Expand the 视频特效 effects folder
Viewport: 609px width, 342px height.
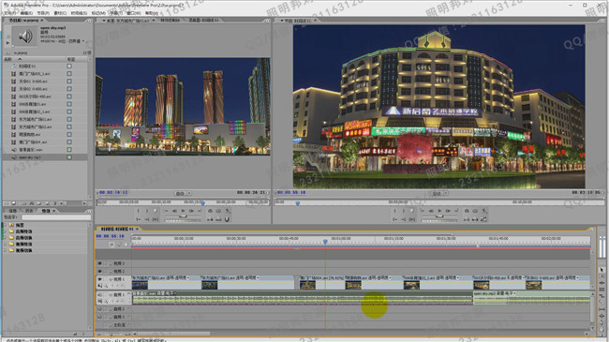pyautogui.click(x=6, y=244)
